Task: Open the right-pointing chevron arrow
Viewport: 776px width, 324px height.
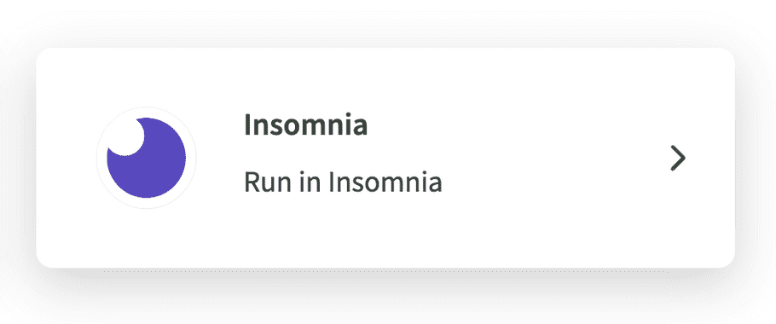Action: (678, 159)
